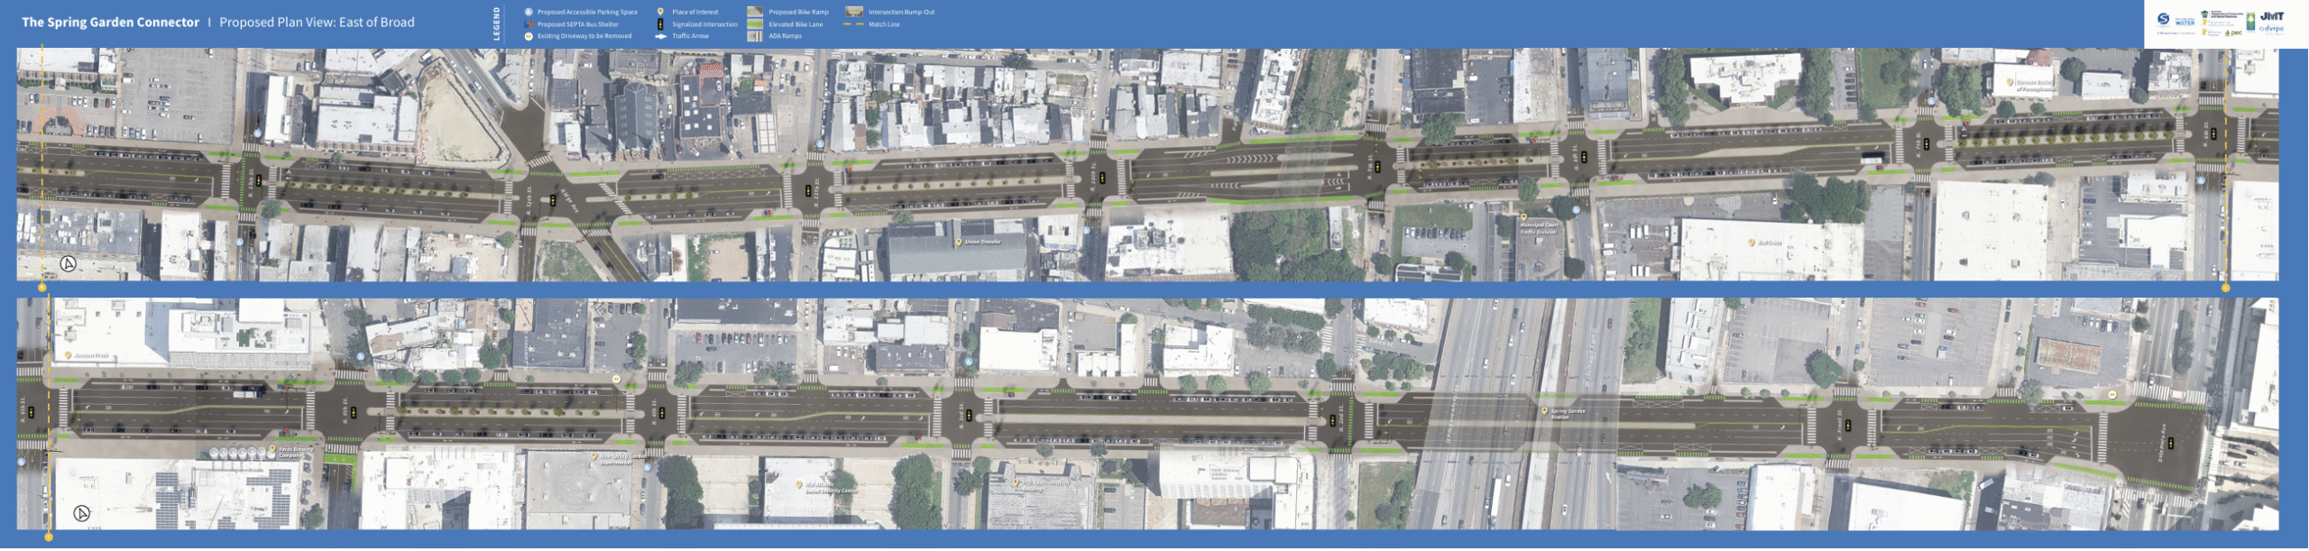Click the Place of Interest legend pin
Image resolution: width=2309 pixels, height=551 pixels.
click(660, 13)
